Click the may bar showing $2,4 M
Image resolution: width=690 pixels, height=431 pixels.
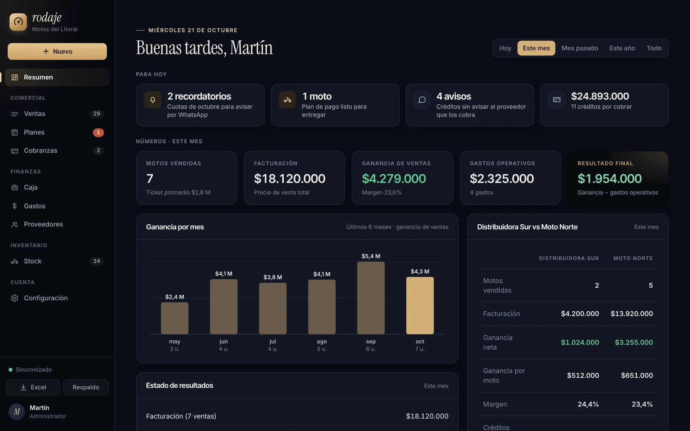(x=174, y=318)
